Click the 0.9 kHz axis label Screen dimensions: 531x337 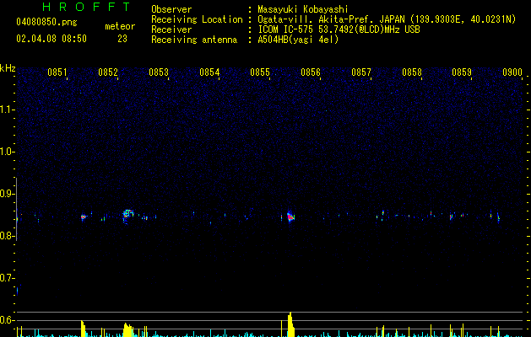click(x=7, y=194)
